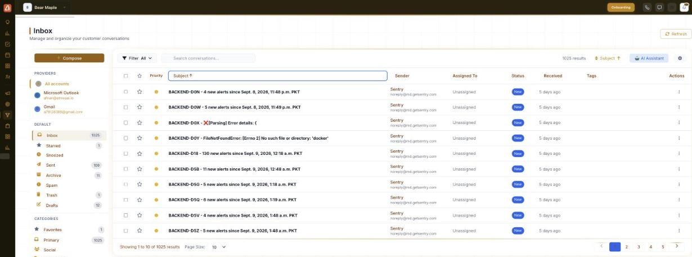Check the BACKEND-D0X row checkbox

click(125, 122)
